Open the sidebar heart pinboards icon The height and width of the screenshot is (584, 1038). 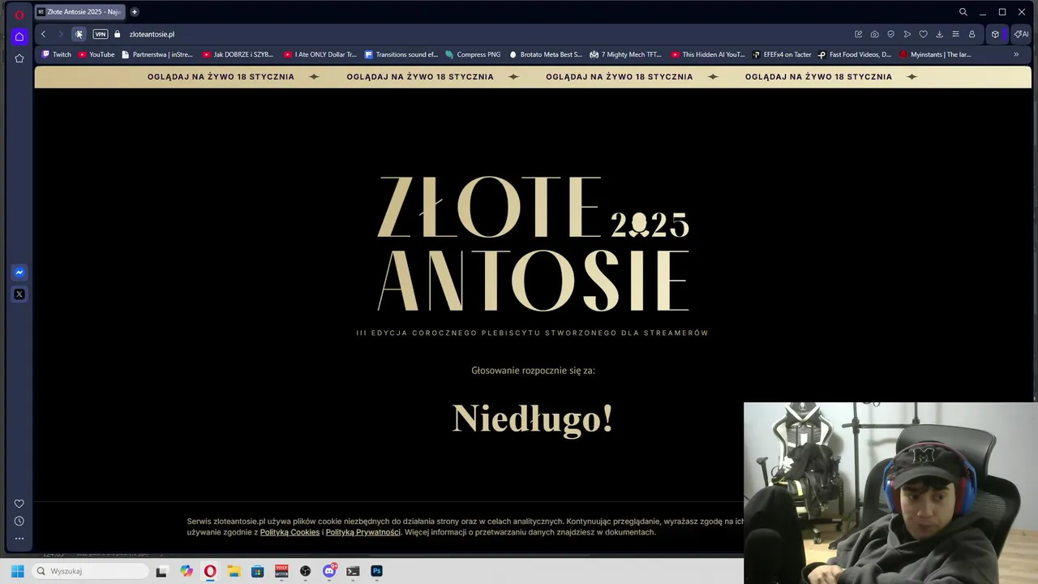pyautogui.click(x=19, y=504)
